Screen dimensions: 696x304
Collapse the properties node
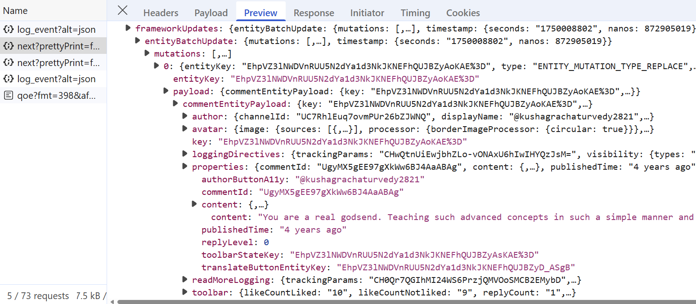(x=185, y=167)
